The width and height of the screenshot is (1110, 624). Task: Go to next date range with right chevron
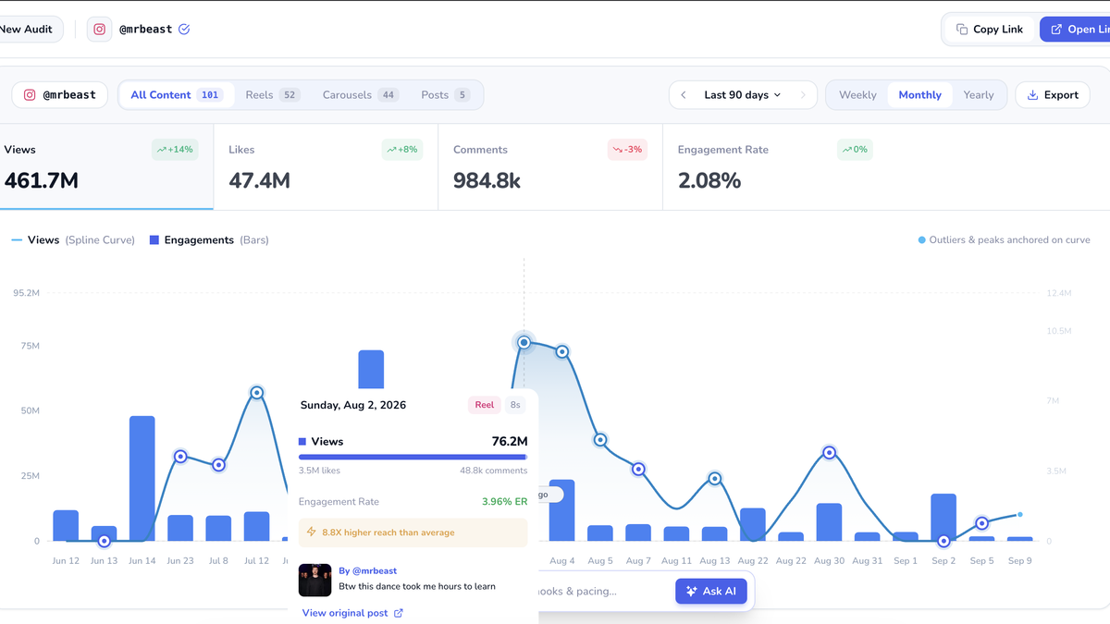click(x=803, y=95)
